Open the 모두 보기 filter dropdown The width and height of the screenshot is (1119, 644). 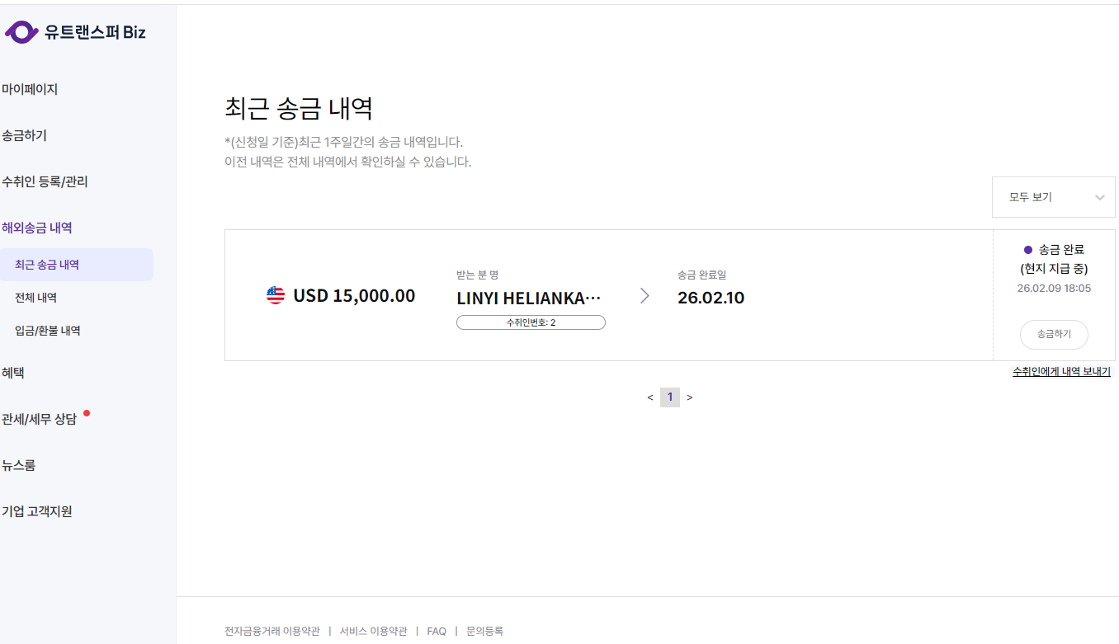click(x=1053, y=197)
